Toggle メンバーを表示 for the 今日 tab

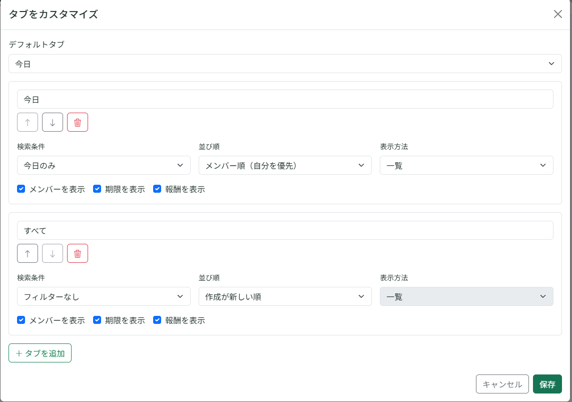[21, 189]
